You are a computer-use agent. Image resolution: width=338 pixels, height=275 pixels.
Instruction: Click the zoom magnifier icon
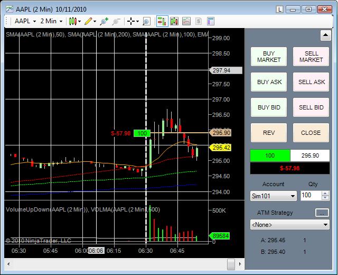tap(146, 21)
